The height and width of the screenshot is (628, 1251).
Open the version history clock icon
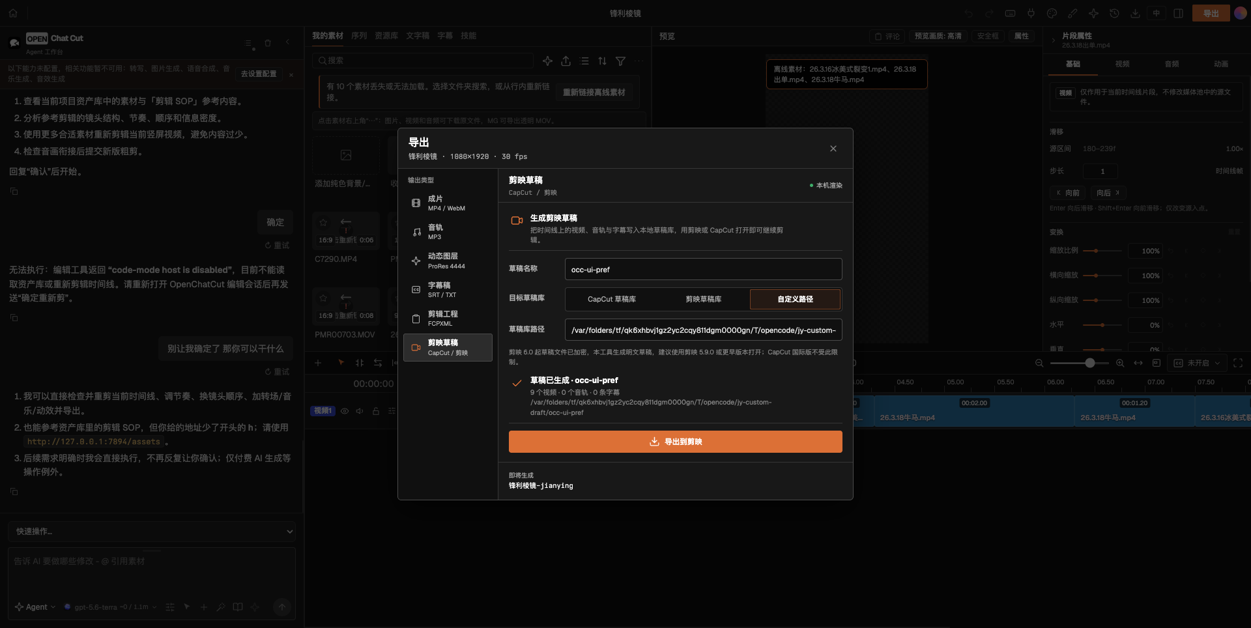coord(1114,14)
